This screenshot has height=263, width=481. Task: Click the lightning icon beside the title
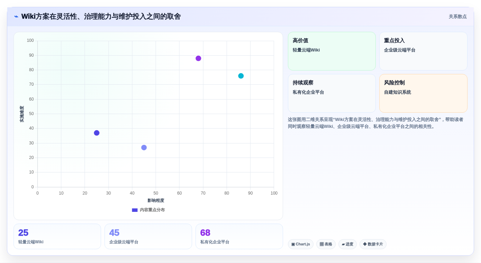tap(16, 17)
